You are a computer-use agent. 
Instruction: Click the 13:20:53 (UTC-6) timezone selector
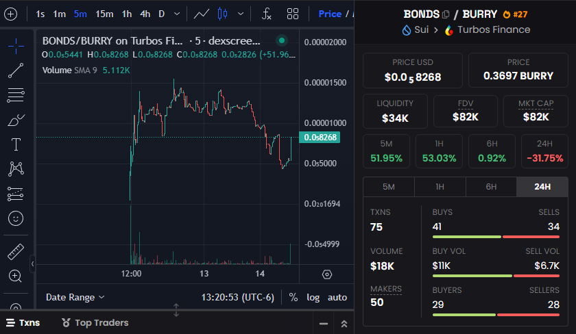(238, 297)
